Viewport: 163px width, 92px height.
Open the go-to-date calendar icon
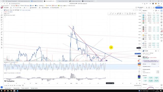click(23, 86)
